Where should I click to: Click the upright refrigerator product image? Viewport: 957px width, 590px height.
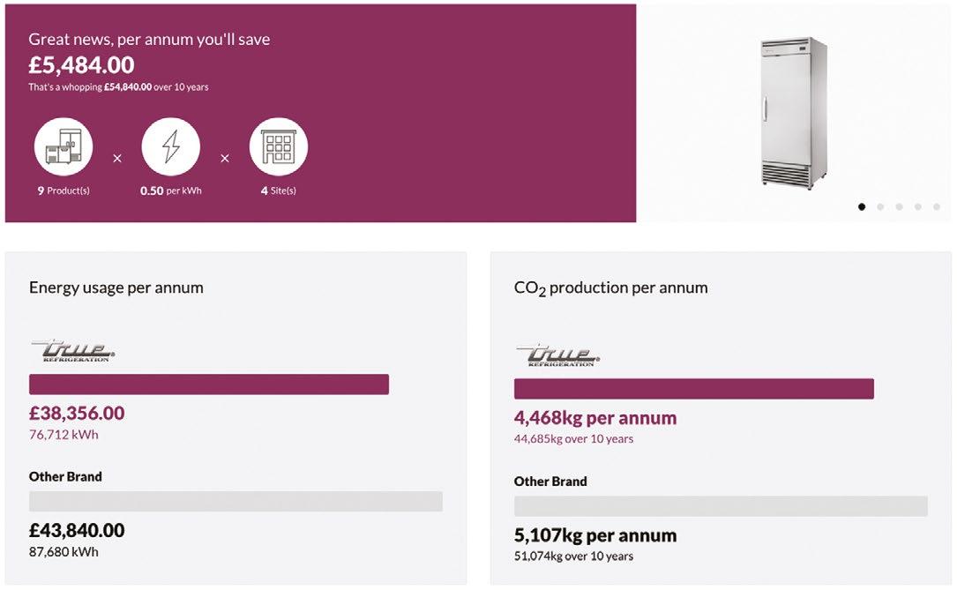(x=793, y=113)
